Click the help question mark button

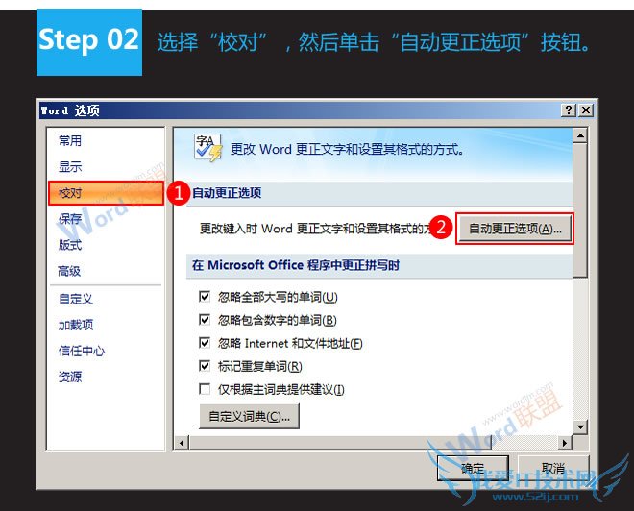click(x=569, y=109)
